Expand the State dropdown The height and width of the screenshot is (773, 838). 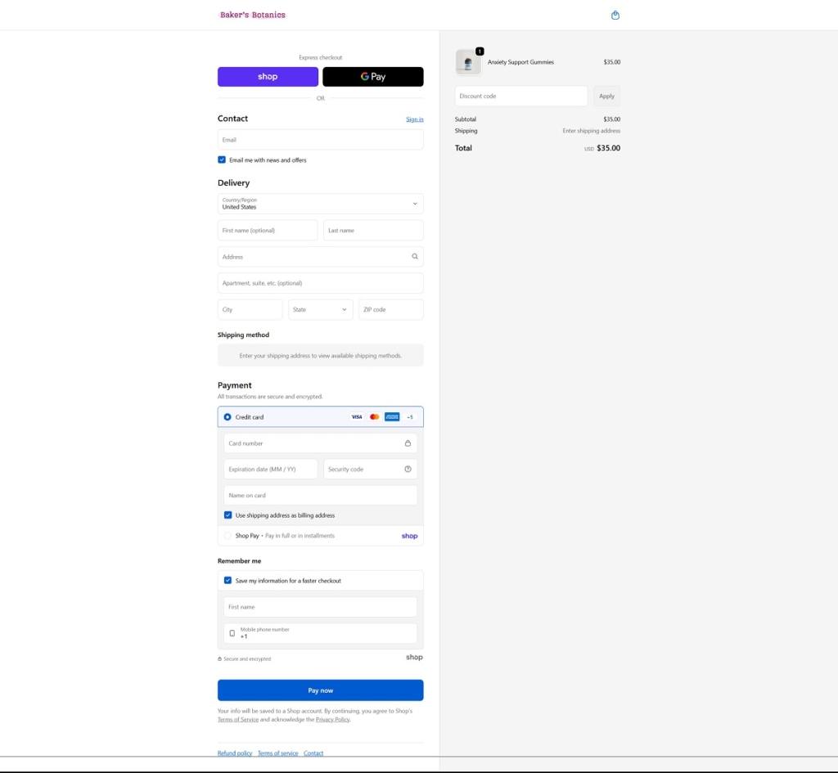pos(320,309)
